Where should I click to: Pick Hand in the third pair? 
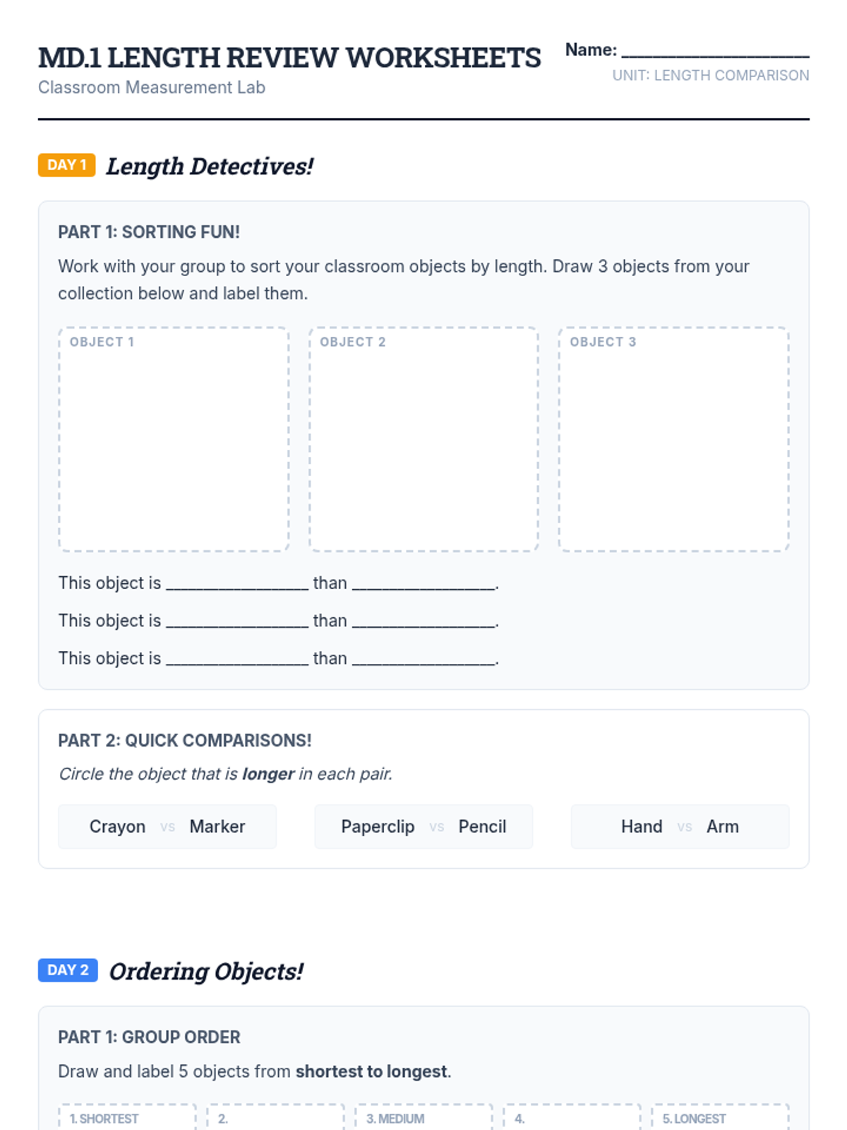[x=642, y=826]
